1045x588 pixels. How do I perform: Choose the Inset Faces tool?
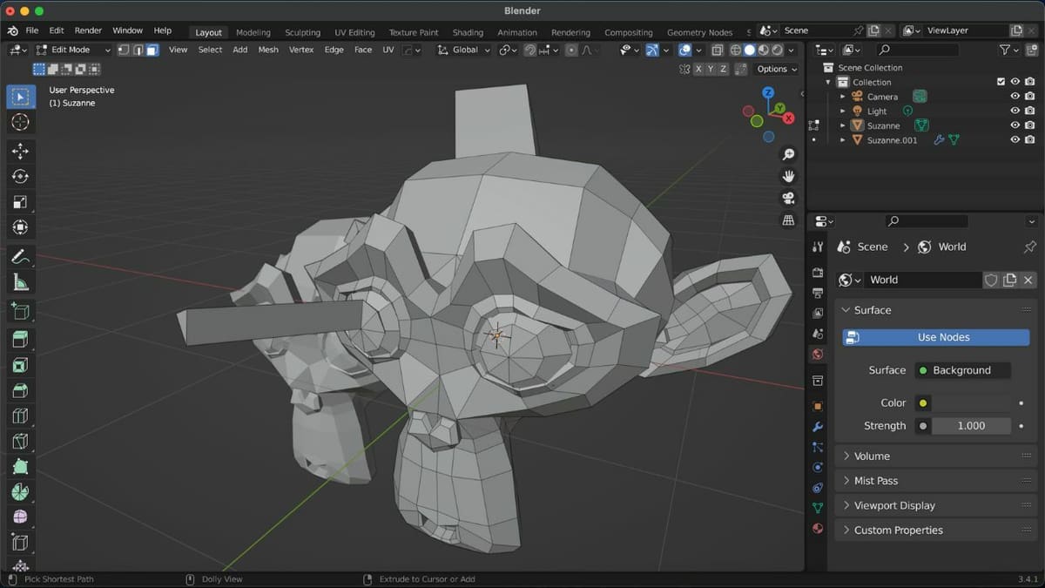(x=21, y=365)
